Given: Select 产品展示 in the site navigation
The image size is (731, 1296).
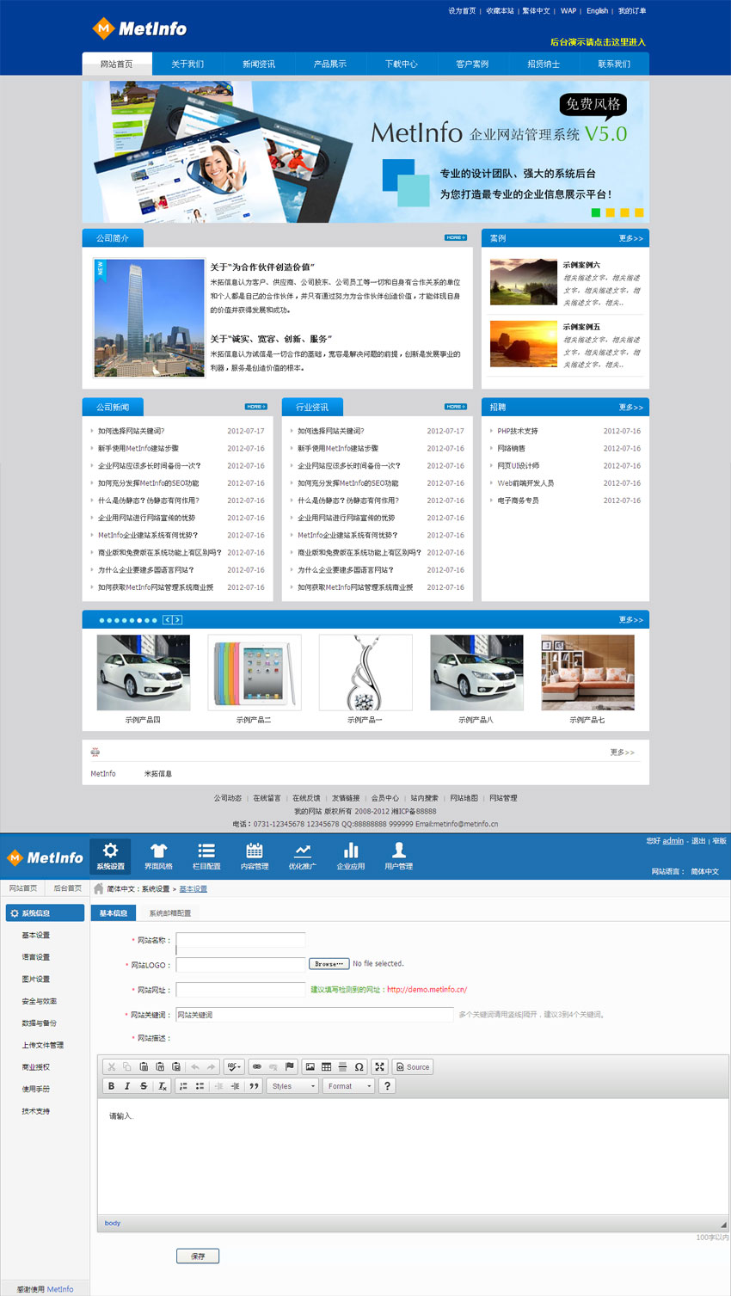Looking at the screenshot, I should click(x=329, y=64).
